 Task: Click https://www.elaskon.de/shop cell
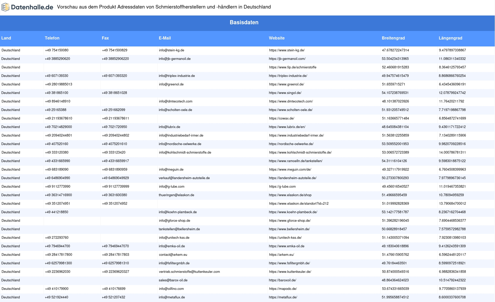point(324,195)
